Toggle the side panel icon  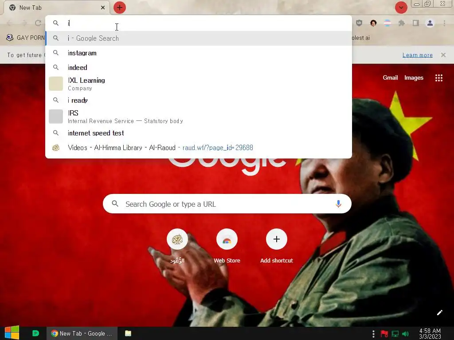[416, 23]
